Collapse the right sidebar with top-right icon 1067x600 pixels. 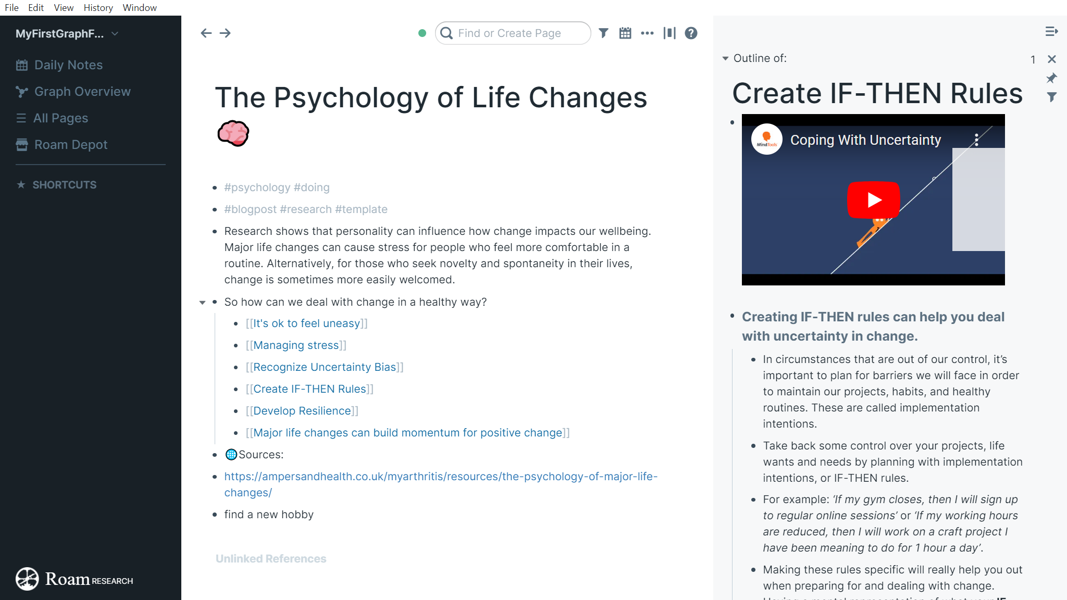coord(1051,32)
